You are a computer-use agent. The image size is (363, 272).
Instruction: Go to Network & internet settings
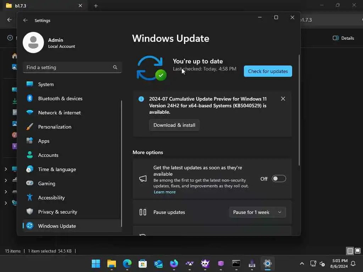[72, 113]
